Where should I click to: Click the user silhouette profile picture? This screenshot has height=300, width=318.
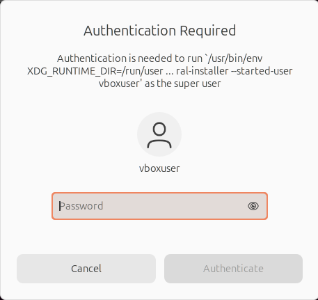[x=159, y=135]
